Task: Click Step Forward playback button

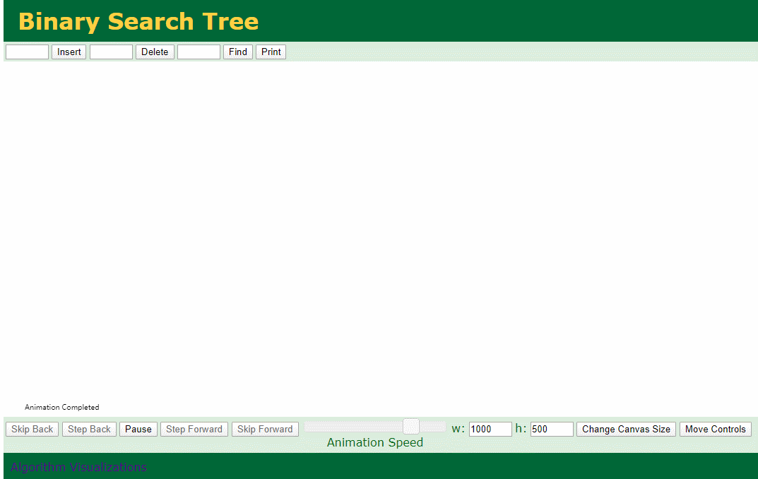Action: pos(194,430)
